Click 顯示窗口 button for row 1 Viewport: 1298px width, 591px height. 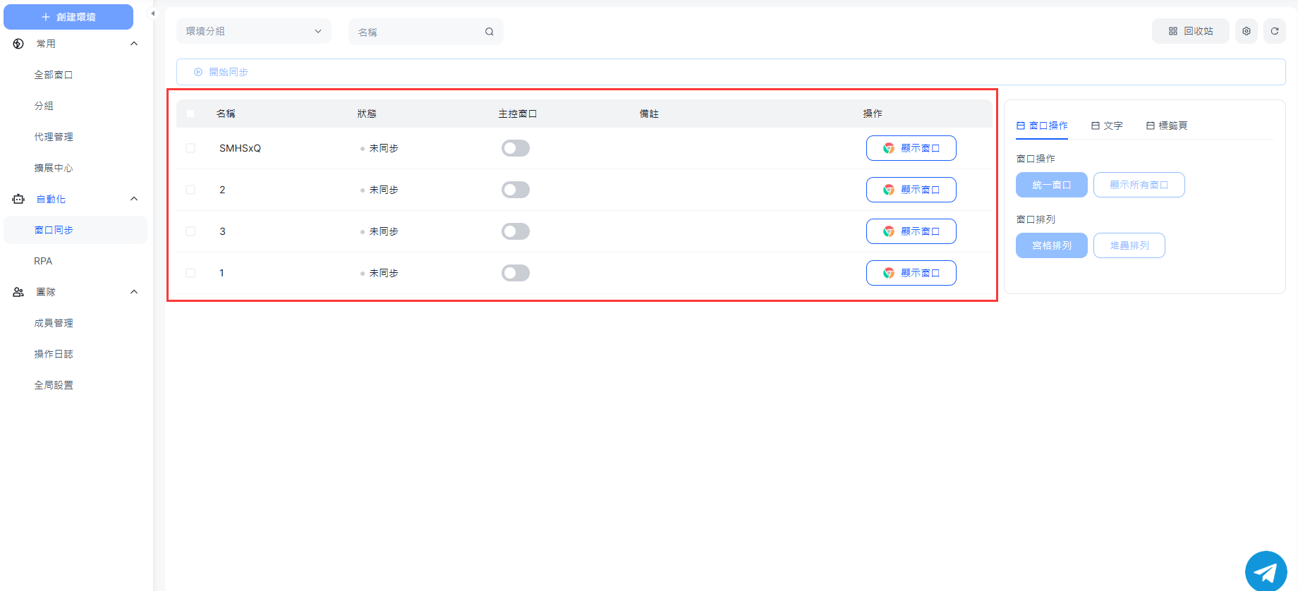(x=911, y=273)
